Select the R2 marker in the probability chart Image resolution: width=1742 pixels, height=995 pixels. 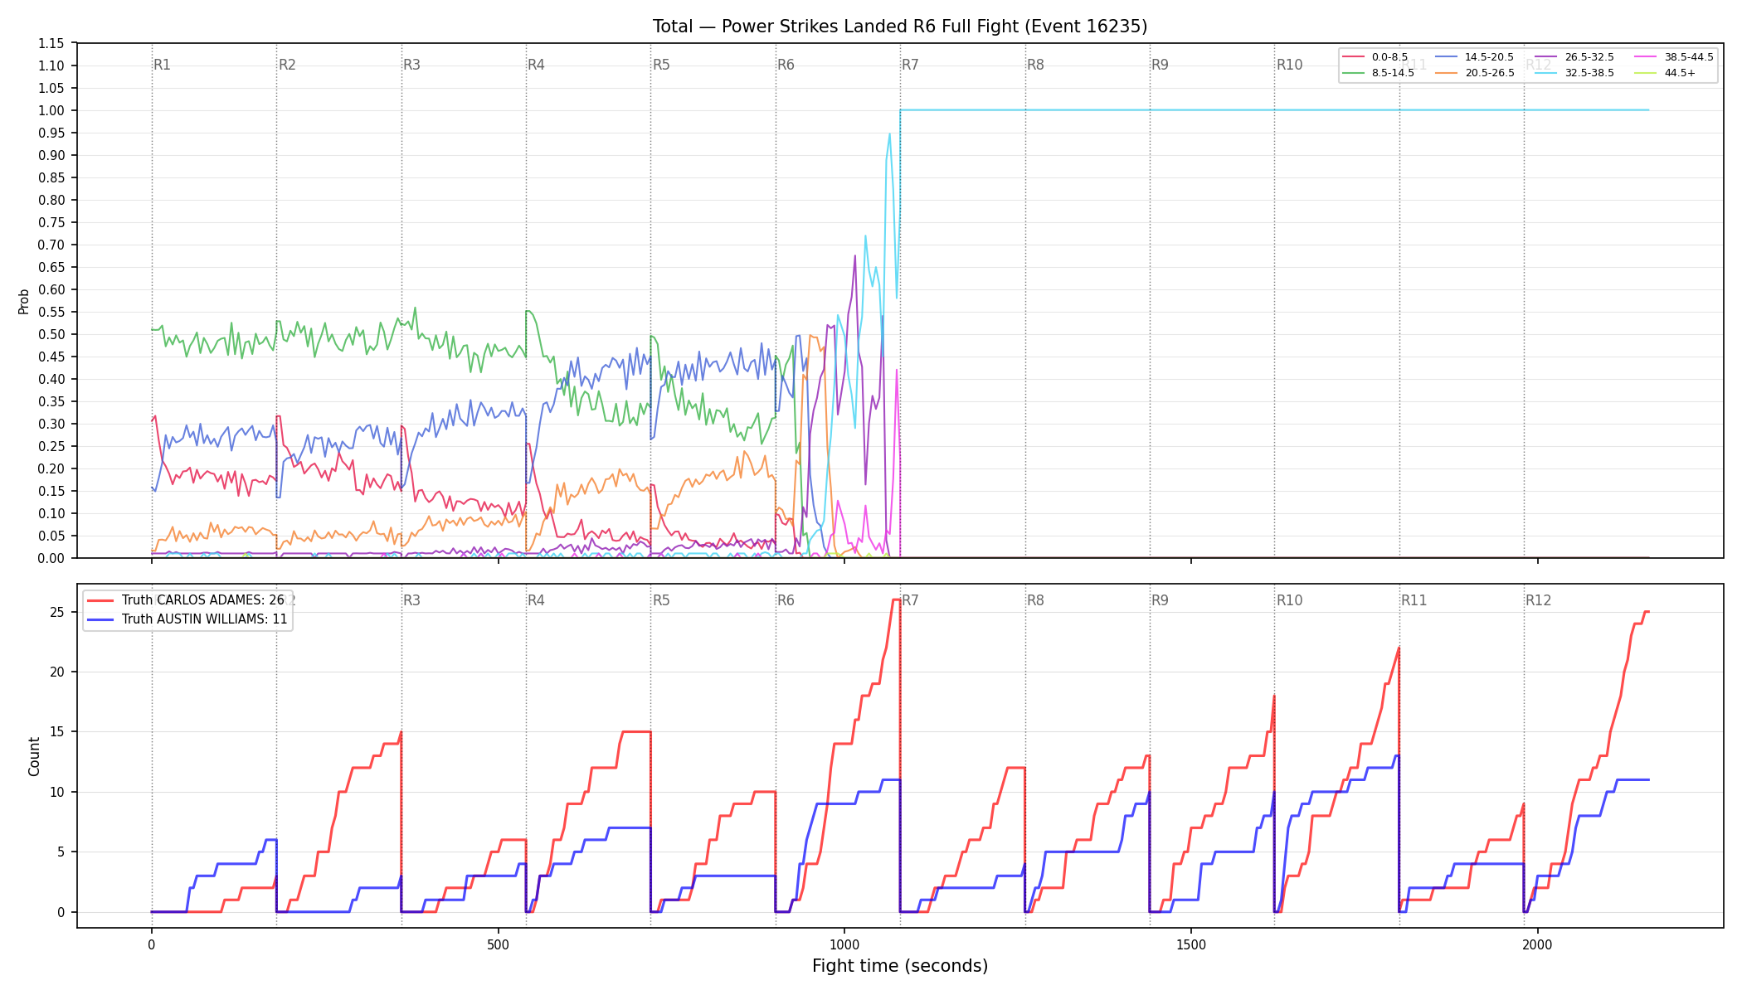(x=287, y=65)
